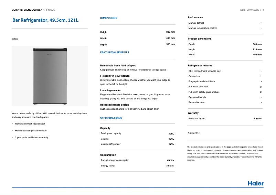Viewport: 276px width, 195px height.
Task: Click the refrigerator product image
Action: click(x=50, y=76)
